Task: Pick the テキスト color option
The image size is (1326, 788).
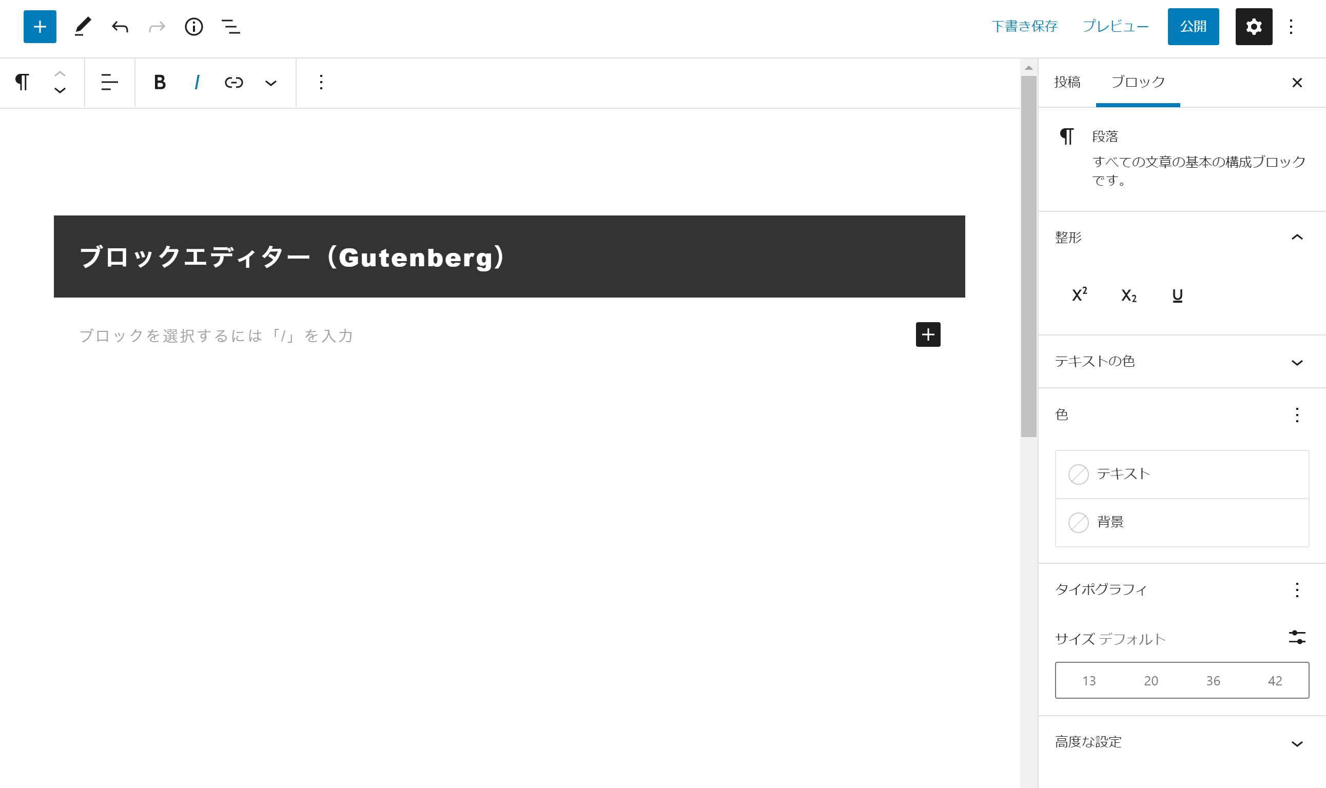Action: [x=1182, y=474]
